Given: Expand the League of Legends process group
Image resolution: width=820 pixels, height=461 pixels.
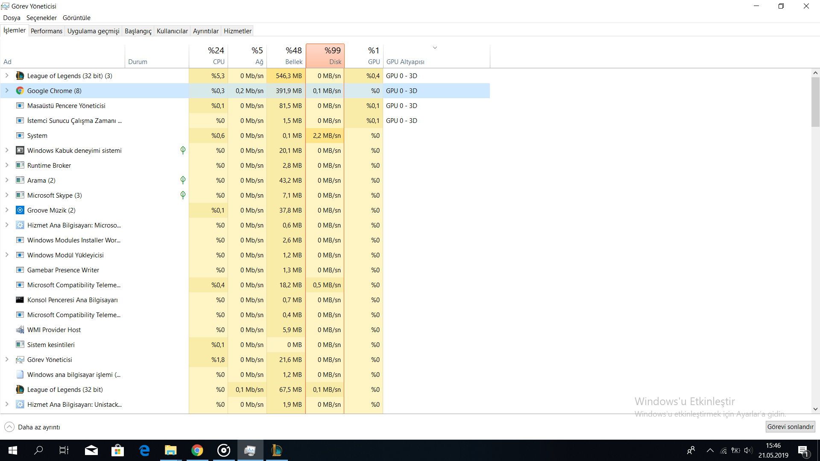Looking at the screenshot, I should [x=7, y=76].
